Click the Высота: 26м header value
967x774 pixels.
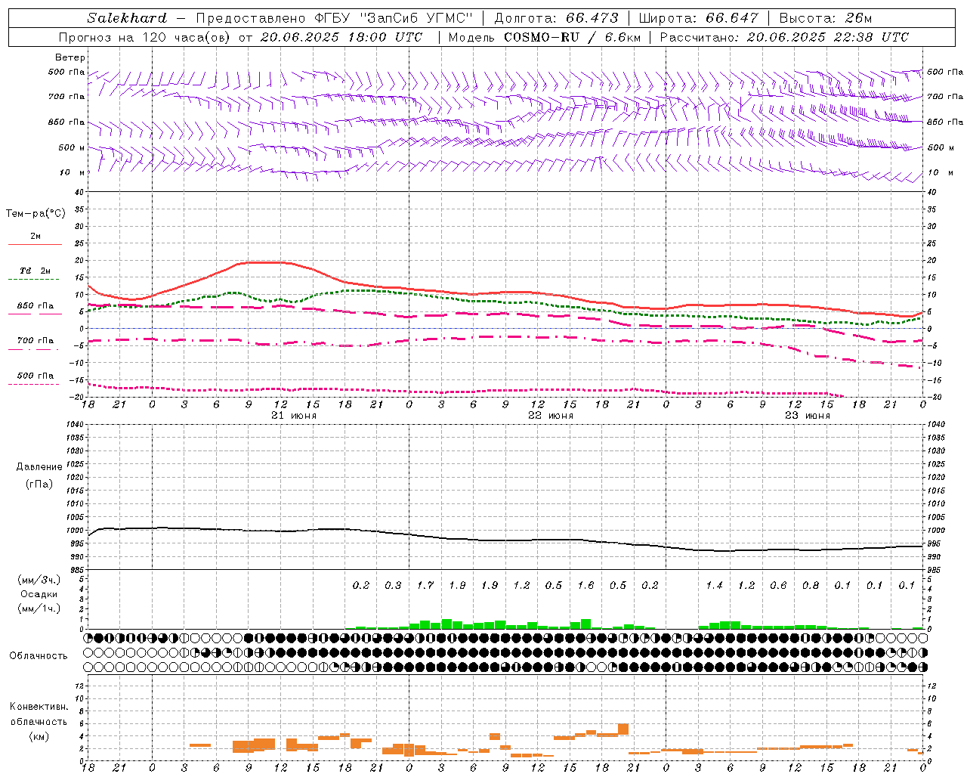826,17
